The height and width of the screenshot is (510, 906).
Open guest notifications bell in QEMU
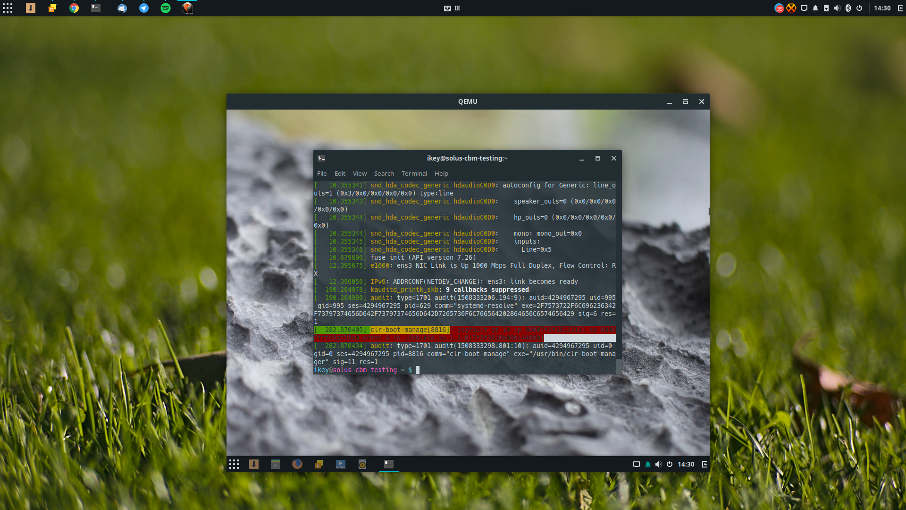pyautogui.click(x=648, y=464)
